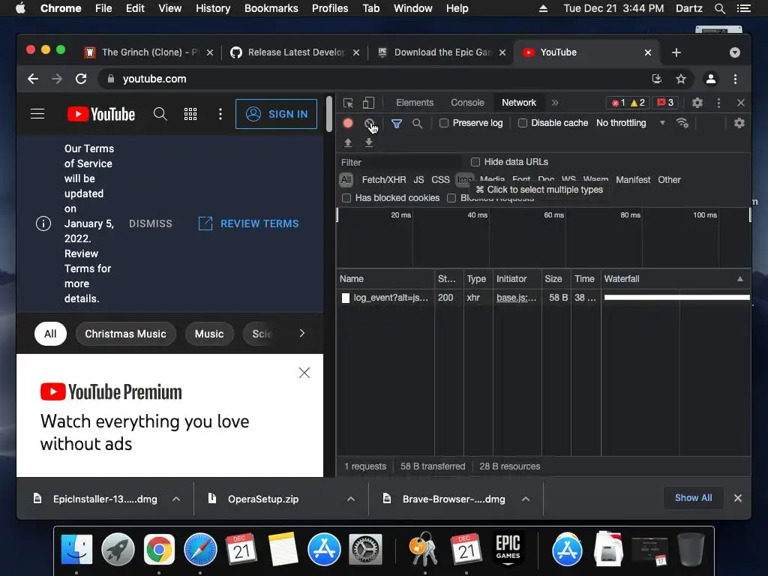Close the YouTube Premium promo
Image resolution: width=768 pixels, height=576 pixels.
[304, 373]
